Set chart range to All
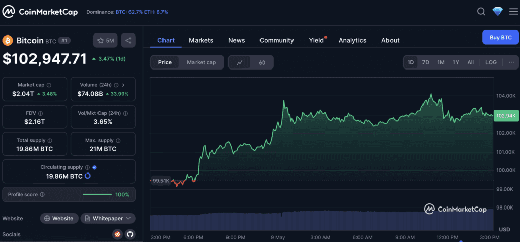This screenshot has width=520, height=242. (471, 62)
